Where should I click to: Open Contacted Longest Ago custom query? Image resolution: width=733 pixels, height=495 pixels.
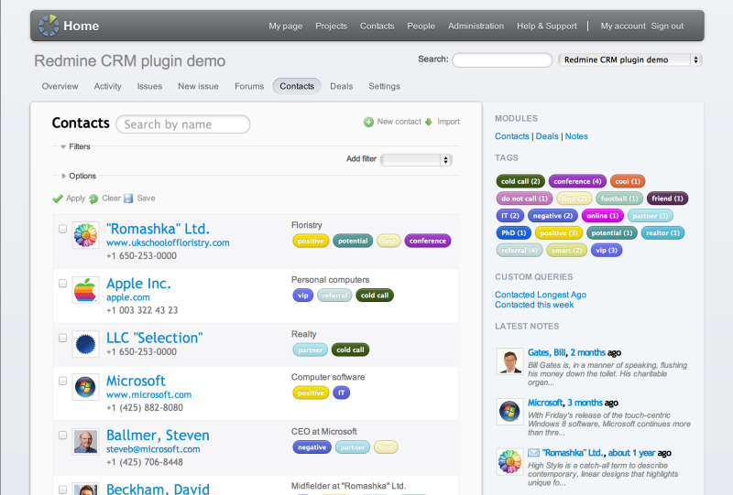click(541, 295)
